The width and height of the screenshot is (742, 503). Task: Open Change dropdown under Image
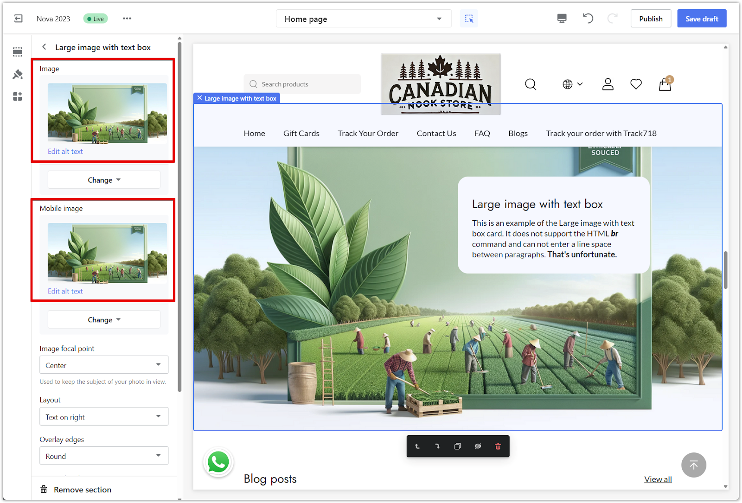(104, 180)
